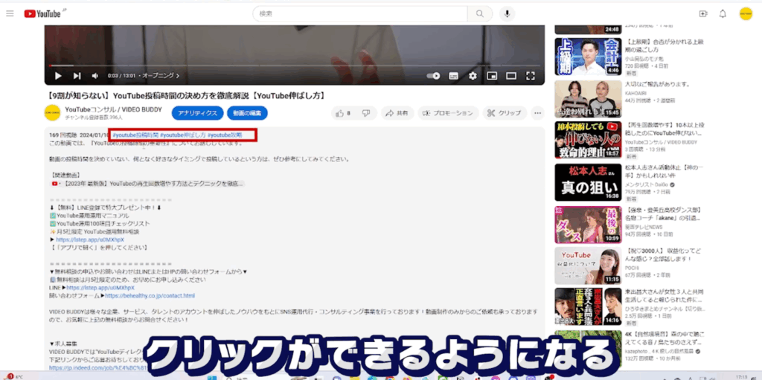Viewport: 762px width, 380px height.
Task: Open the three-dot more actions menu
Action: click(538, 113)
